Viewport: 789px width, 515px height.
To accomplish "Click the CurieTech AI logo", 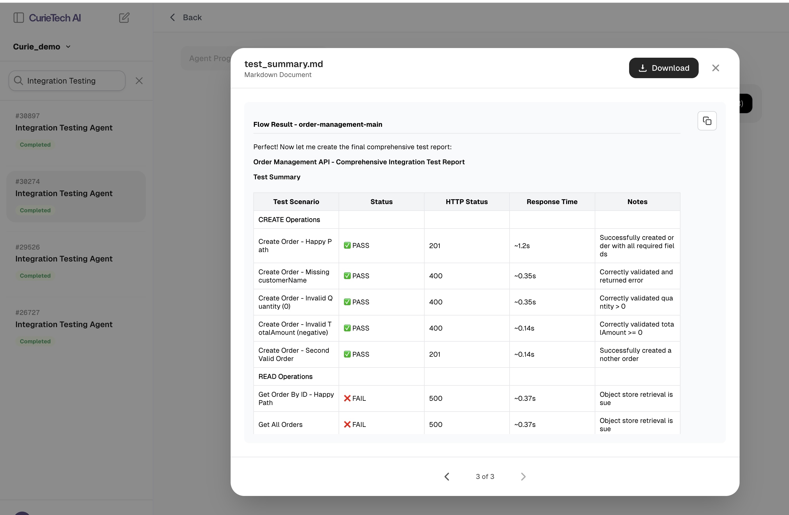I will tap(55, 18).
